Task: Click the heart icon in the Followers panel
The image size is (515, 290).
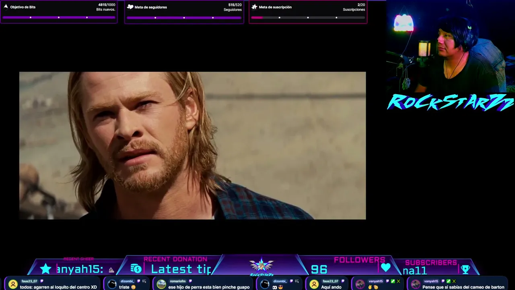Action: coord(385,267)
